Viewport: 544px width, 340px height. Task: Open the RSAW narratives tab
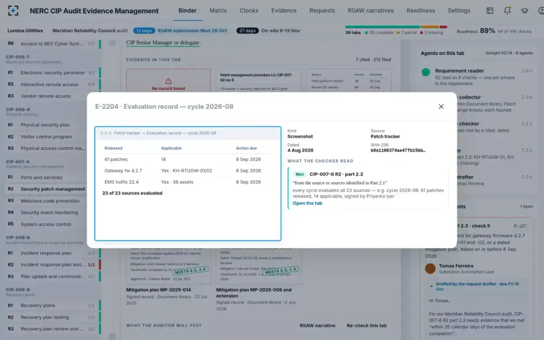[371, 10]
